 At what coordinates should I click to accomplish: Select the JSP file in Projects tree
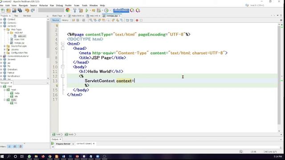point(19,43)
